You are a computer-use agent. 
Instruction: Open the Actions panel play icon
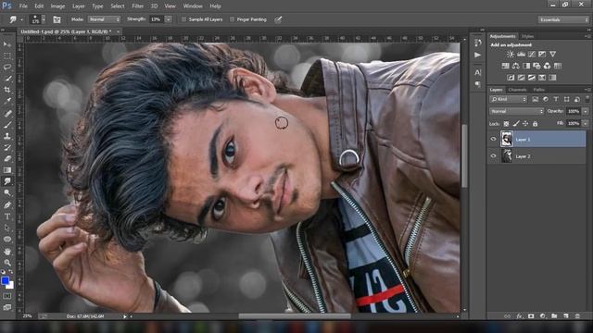pyautogui.click(x=478, y=55)
